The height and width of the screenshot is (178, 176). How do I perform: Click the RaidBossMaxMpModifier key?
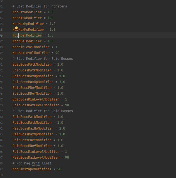click(x=33, y=134)
